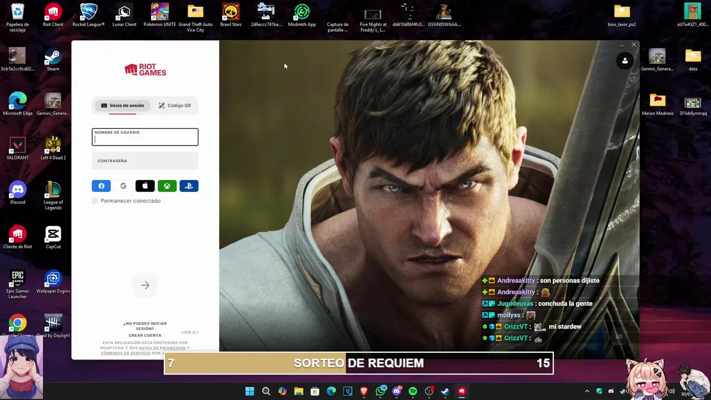This screenshot has width=711, height=400.
Task: Minimize the Riot Client window
Action: point(622,45)
